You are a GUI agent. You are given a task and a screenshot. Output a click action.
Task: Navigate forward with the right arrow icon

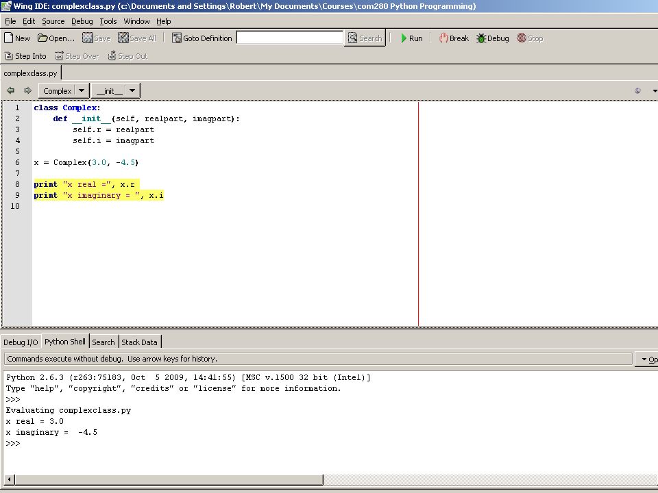[x=27, y=90]
